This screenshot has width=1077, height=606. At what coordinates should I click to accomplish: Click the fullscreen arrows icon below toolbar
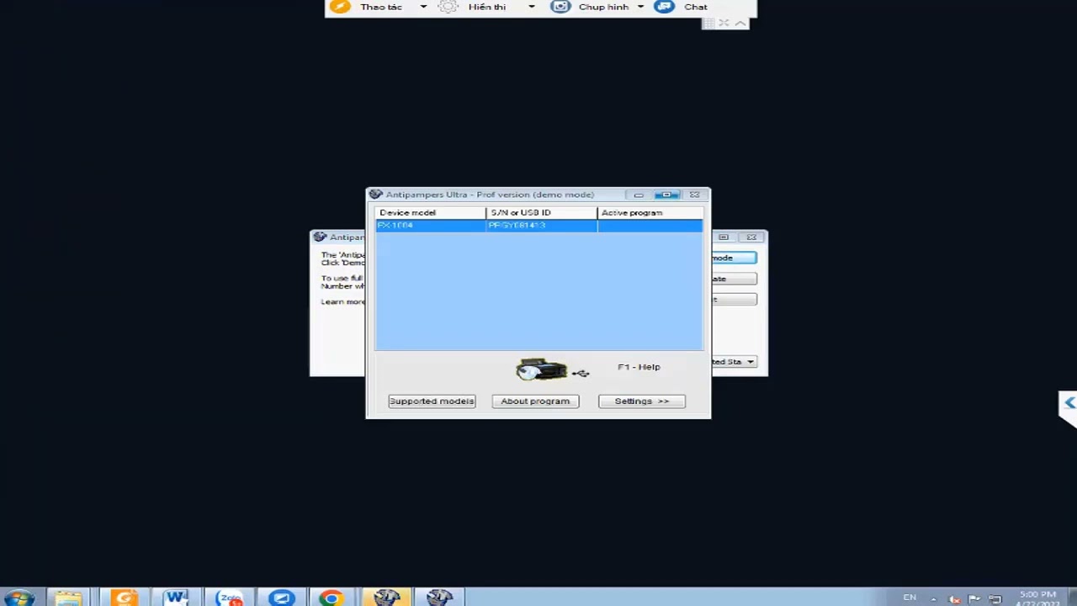tap(724, 24)
